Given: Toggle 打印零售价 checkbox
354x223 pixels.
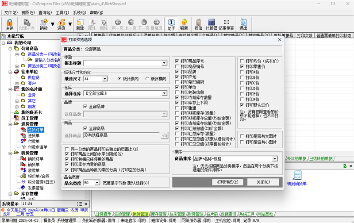Looking at the screenshot, I should point(242,66).
